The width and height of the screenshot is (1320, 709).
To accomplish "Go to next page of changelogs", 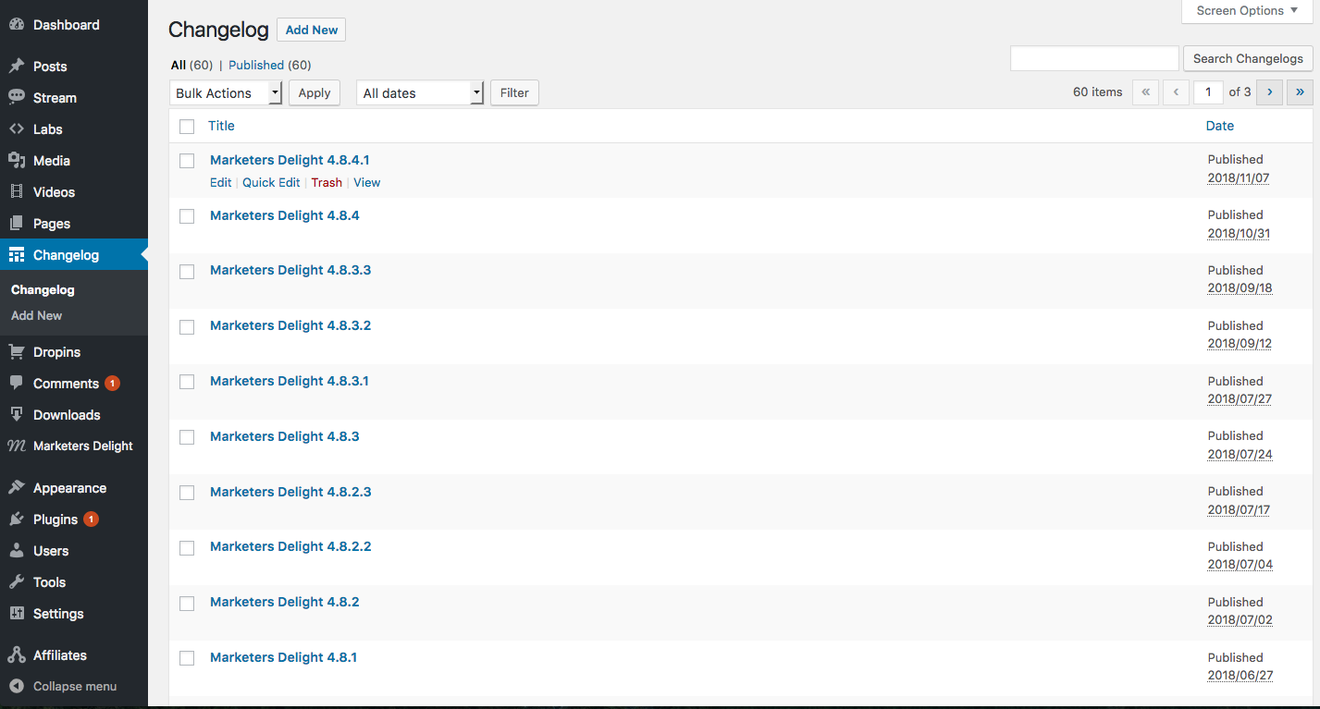I will (1269, 92).
